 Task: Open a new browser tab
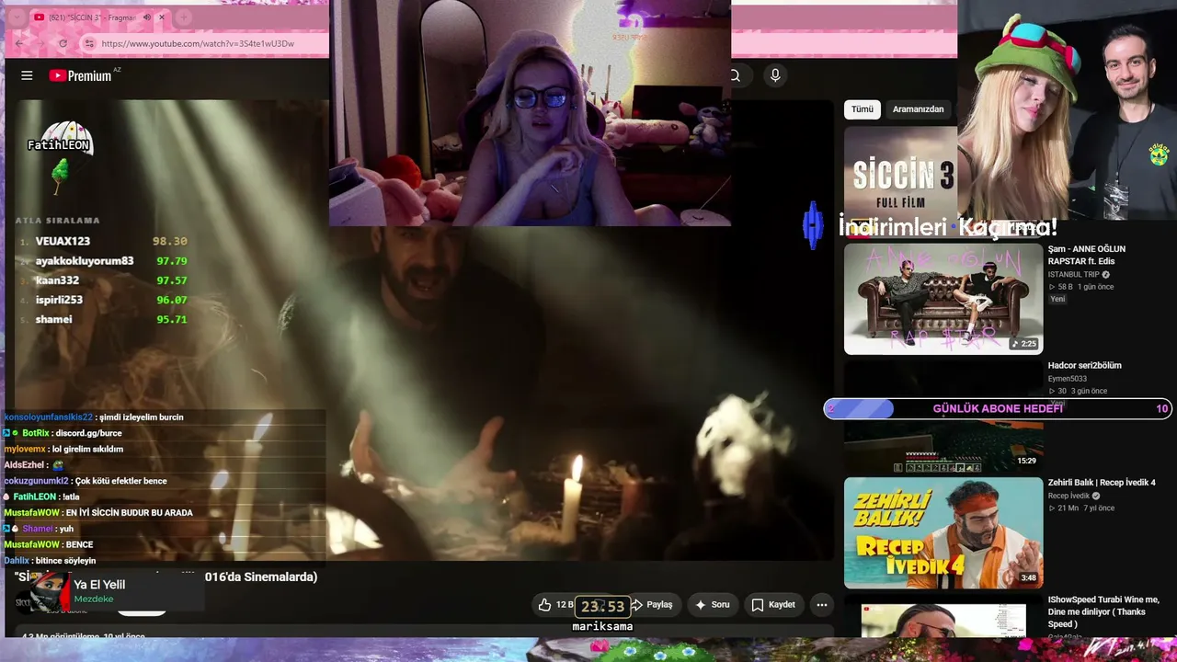pyautogui.click(x=184, y=17)
